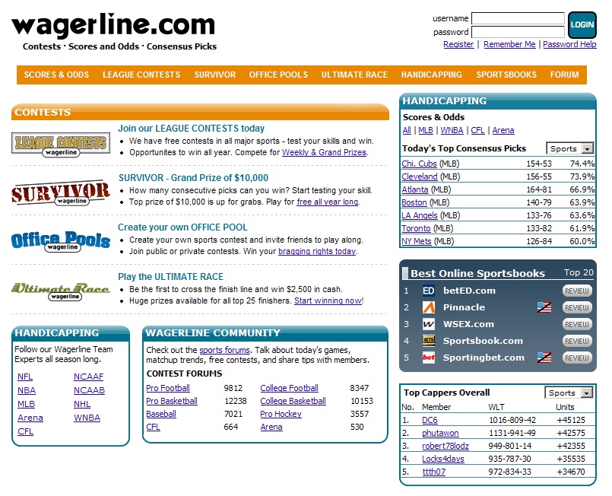Open SPORTSBOOKS in the nav bar

tap(506, 75)
